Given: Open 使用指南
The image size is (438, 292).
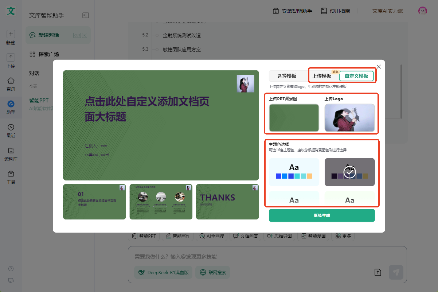Looking at the screenshot, I should pos(336,11).
